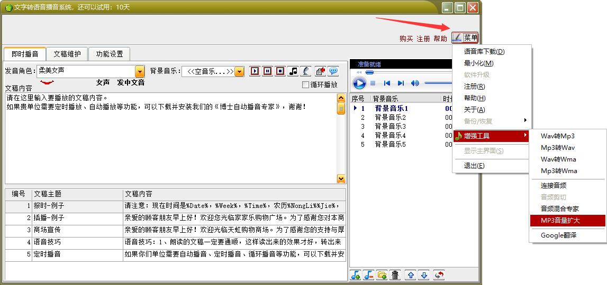The image size is (607, 285).
Task: Click the microphone icon in the toolbar
Action: (x=306, y=71)
